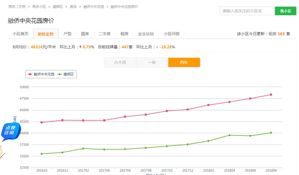This screenshot has width=299, height=175.
Task: Select the 一年 time range
Action: [152, 62]
